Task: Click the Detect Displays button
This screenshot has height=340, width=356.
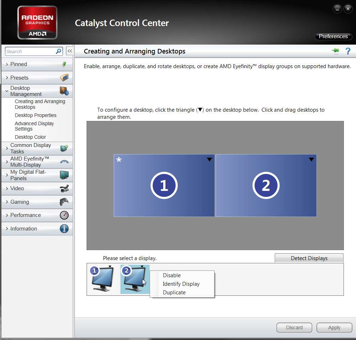Action: pyautogui.click(x=309, y=258)
